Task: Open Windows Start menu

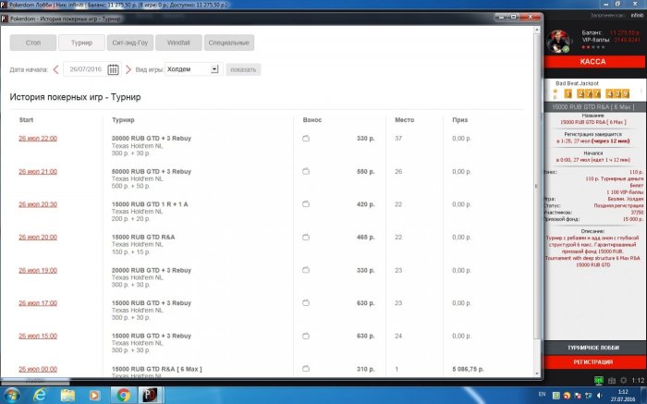Action: tap(11, 396)
